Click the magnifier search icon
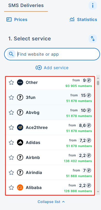 point(11,54)
